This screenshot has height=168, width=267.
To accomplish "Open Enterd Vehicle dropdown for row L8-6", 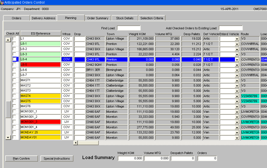I will 237,70.
